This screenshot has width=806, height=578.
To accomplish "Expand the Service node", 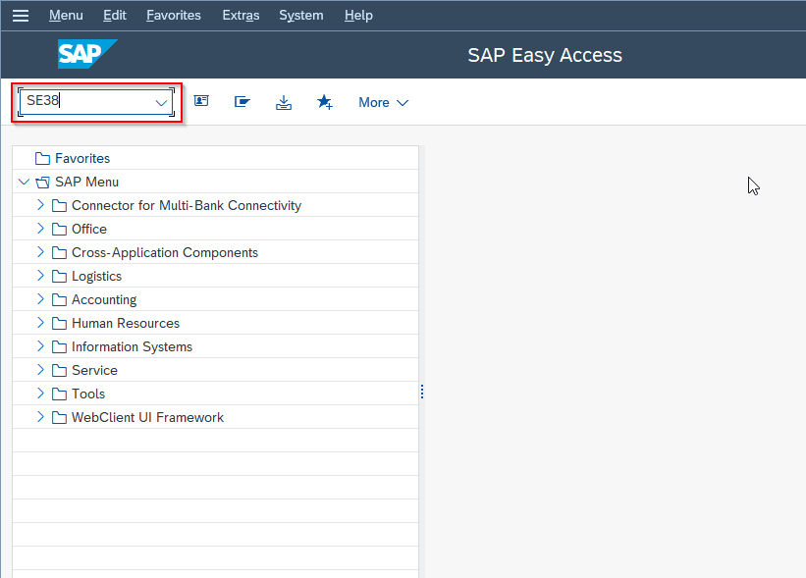I will (x=40, y=370).
